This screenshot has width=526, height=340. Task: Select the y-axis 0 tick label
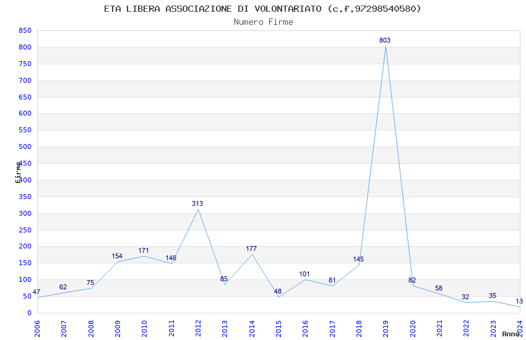click(30, 313)
